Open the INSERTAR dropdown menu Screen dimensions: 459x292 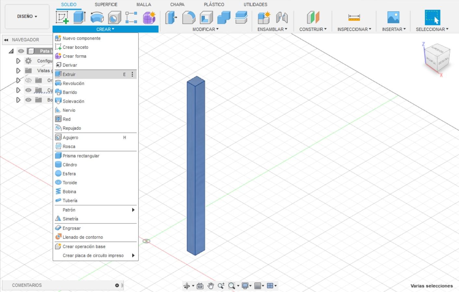[394, 29]
